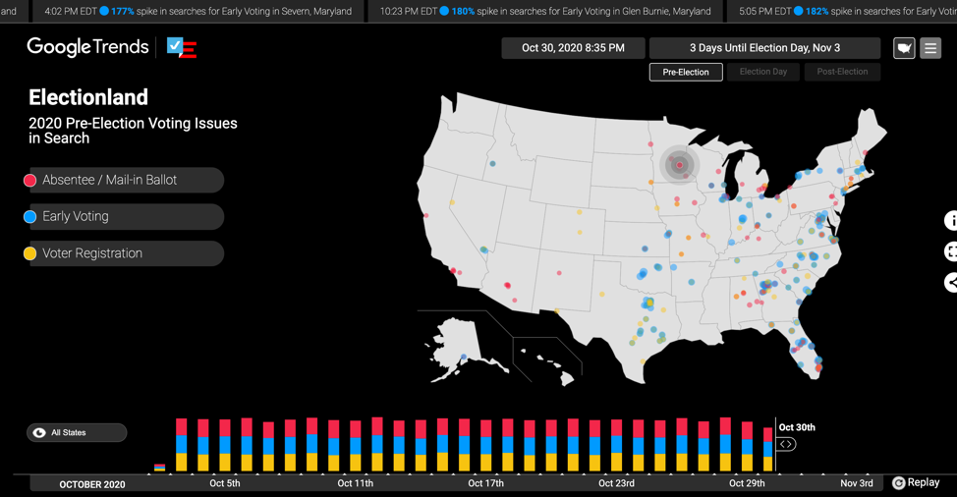Click the Oct 17th timeline label
This screenshot has width=957, height=497.
(x=485, y=483)
